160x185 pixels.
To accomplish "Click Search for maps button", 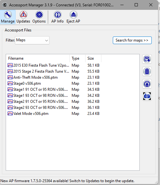I will tap(132, 40).
